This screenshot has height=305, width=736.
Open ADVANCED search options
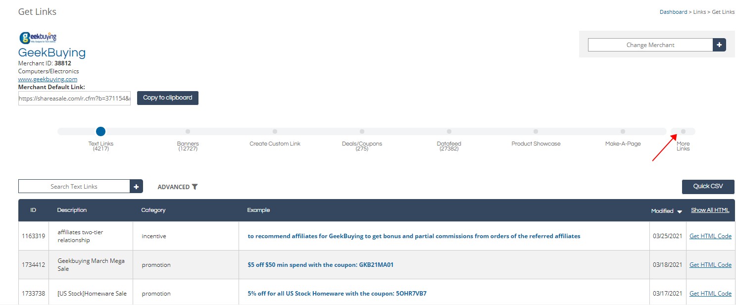178,187
